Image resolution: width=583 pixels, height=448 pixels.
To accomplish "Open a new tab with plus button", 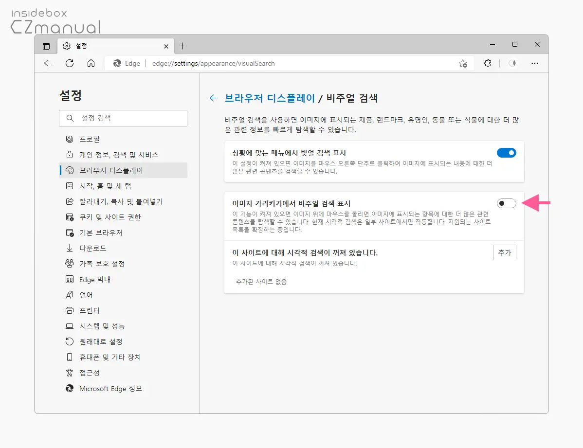I will [x=182, y=46].
